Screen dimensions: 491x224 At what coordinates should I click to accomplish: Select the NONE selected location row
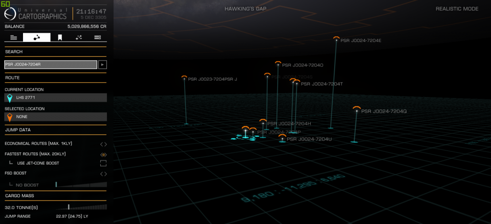point(56,117)
